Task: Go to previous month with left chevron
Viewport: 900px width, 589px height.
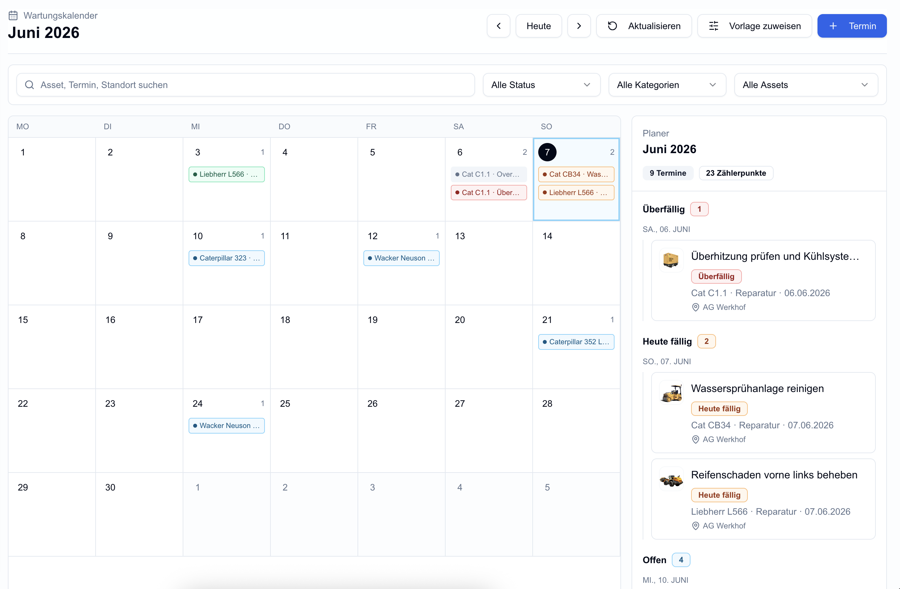Action: (498, 26)
